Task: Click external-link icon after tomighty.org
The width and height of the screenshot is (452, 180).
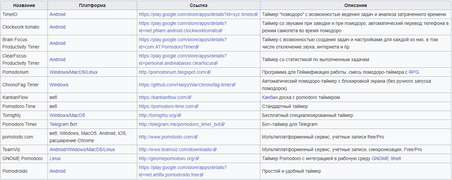Action: click(x=179, y=116)
